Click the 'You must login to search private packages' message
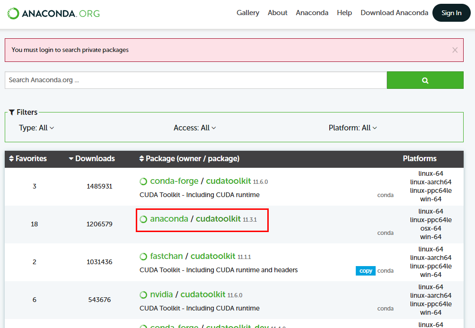This screenshot has height=328, width=475. pyautogui.click(x=70, y=50)
